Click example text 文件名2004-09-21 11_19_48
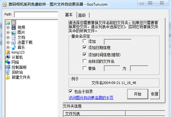 point(114,83)
